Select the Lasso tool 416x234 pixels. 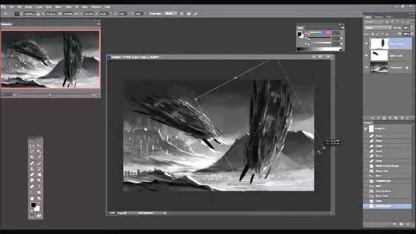pos(32,151)
